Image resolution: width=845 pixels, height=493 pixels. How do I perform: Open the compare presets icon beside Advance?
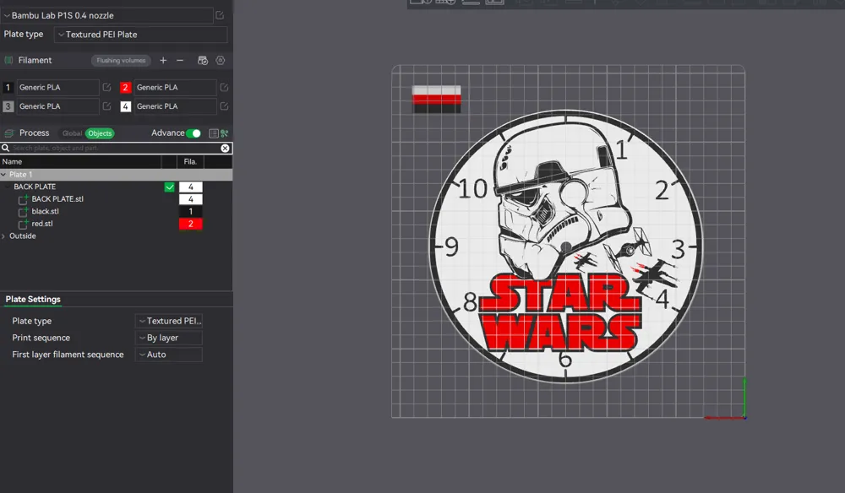214,133
